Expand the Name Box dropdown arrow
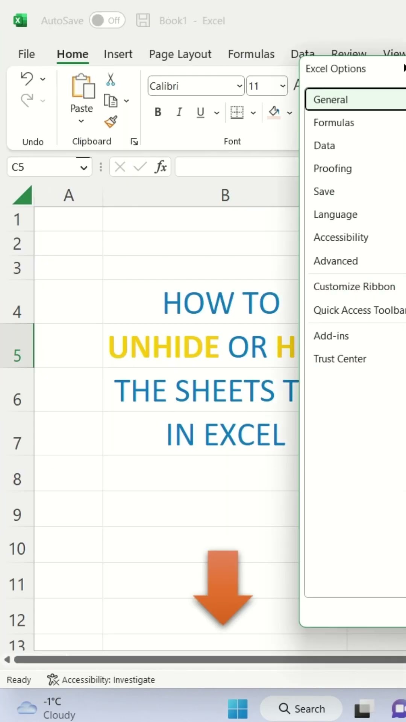The image size is (406, 722). point(84,167)
